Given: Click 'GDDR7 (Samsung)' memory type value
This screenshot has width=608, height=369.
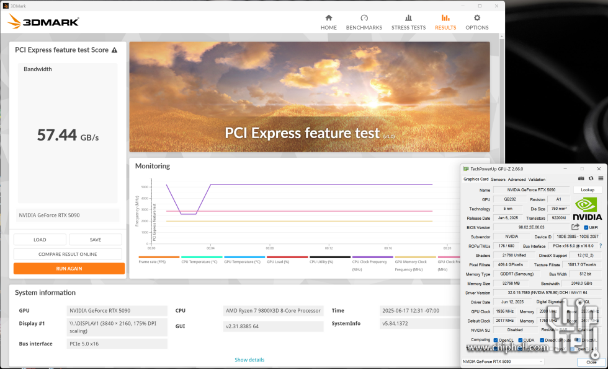Looking at the screenshot, I should [x=517, y=274].
